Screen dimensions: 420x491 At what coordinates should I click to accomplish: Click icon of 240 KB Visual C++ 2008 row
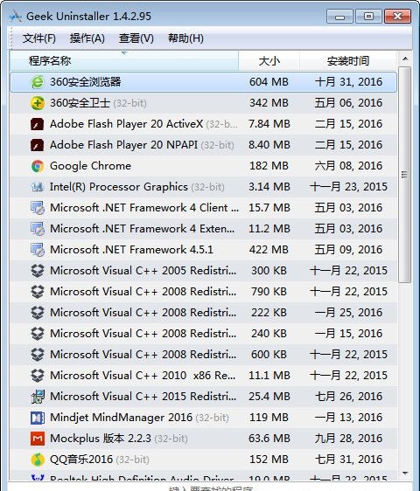[x=38, y=334]
